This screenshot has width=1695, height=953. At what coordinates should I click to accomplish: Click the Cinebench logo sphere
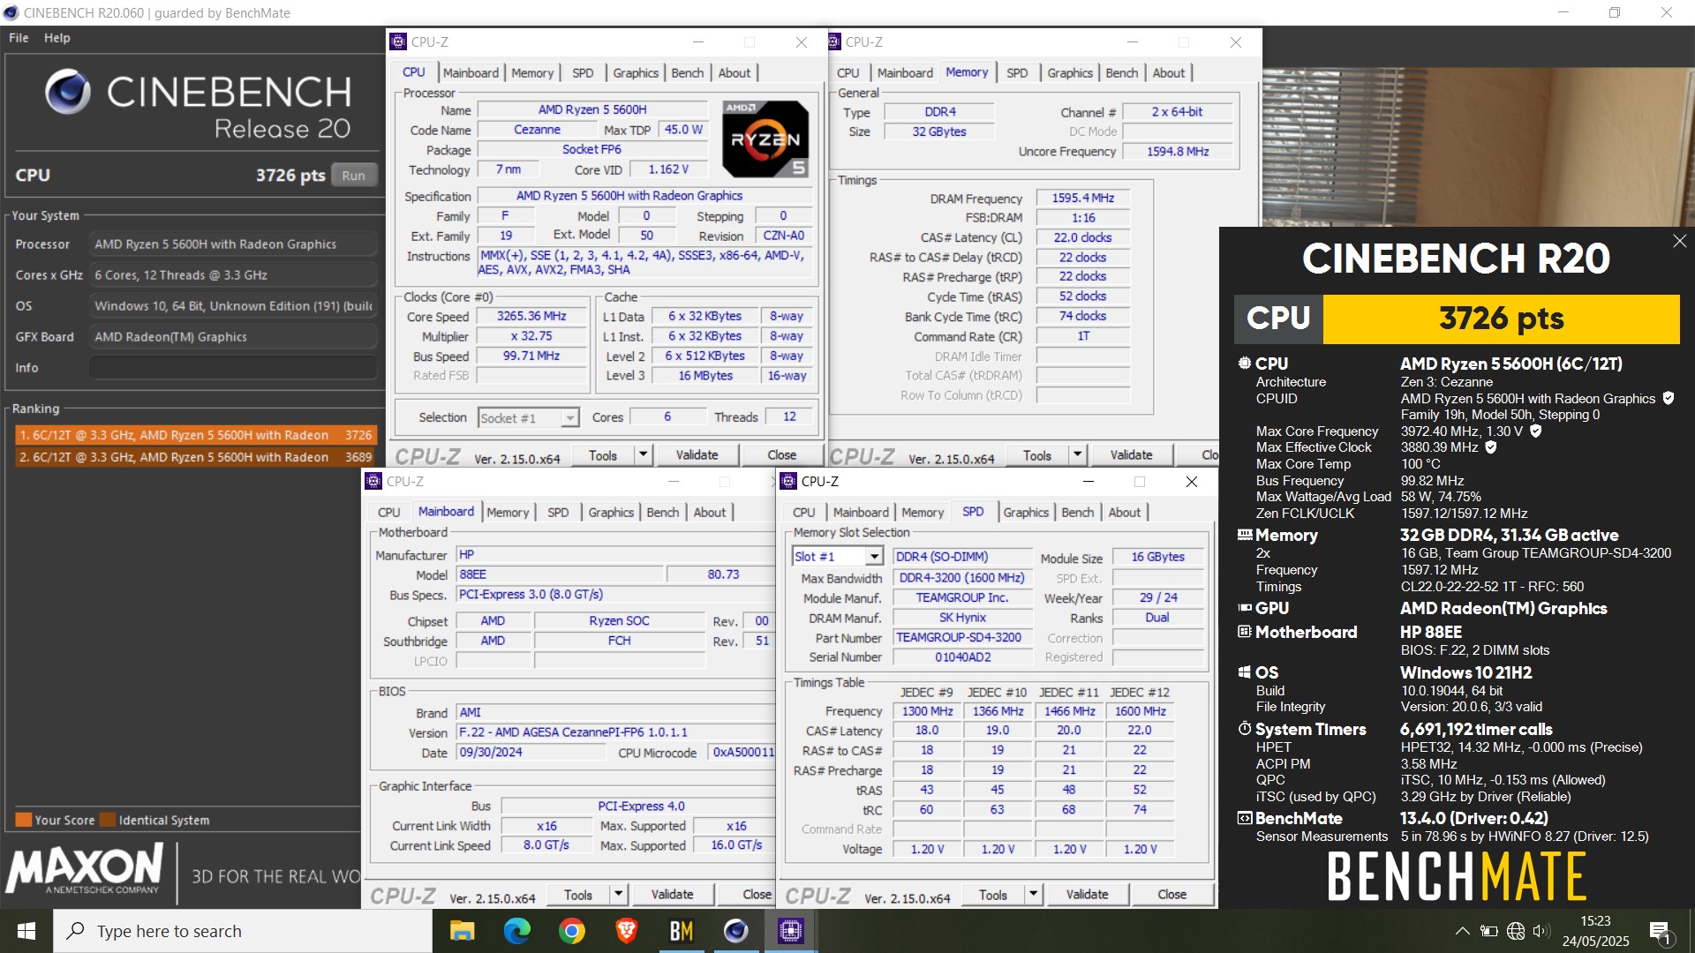coord(68,92)
